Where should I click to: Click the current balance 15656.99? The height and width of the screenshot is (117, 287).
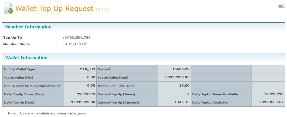click(x=181, y=69)
